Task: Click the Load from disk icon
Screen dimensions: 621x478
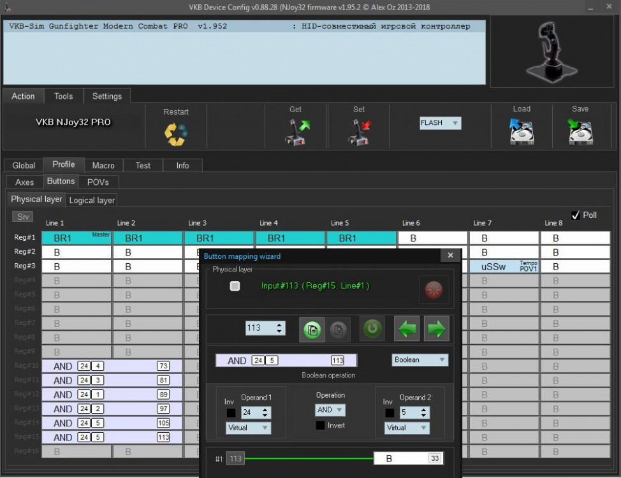Action: tap(521, 132)
